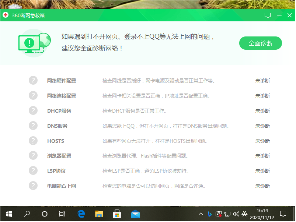Open Microsoft Edge from taskbar
This screenshot has width=296, height=222.
tap(81, 214)
